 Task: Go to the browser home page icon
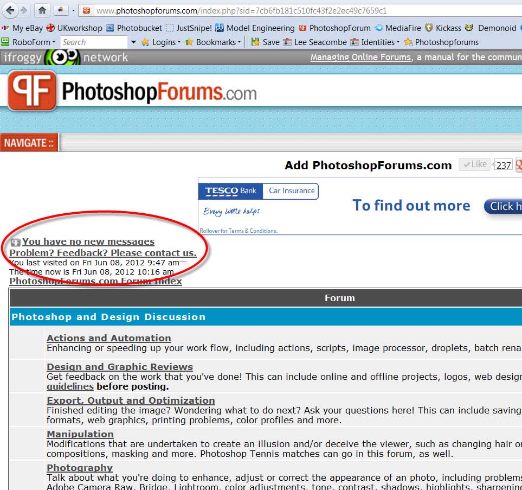click(42, 10)
